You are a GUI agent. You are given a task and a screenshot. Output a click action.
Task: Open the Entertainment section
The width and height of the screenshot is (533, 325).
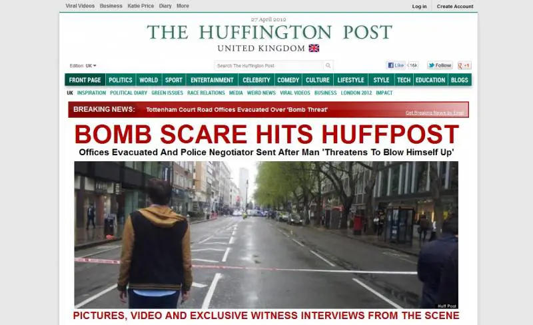(212, 80)
